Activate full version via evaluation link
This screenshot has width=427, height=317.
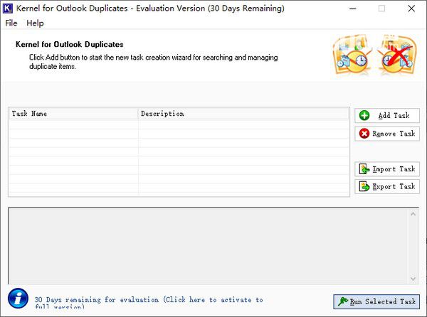149,303
